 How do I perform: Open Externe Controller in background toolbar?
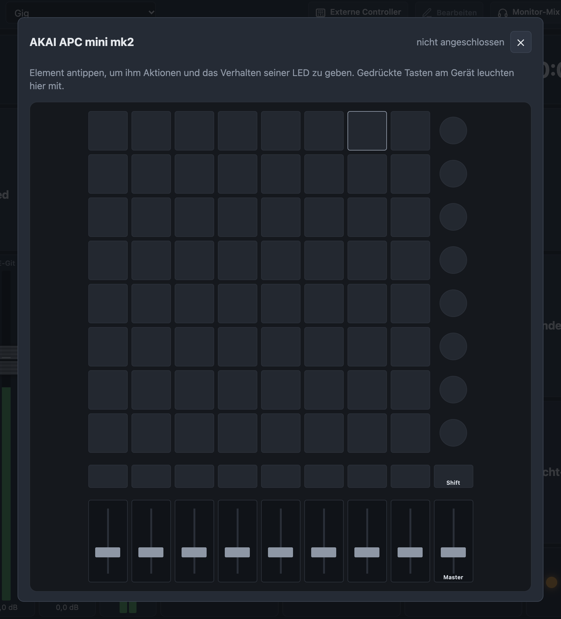[x=358, y=12]
